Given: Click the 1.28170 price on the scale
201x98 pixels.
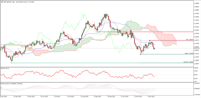Looking at the screenshot, I should pyautogui.click(x=196, y=40).
